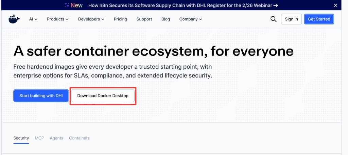Click the 'Free hardened images' description paragraph

pyautogui.click(x=113, y=71)
